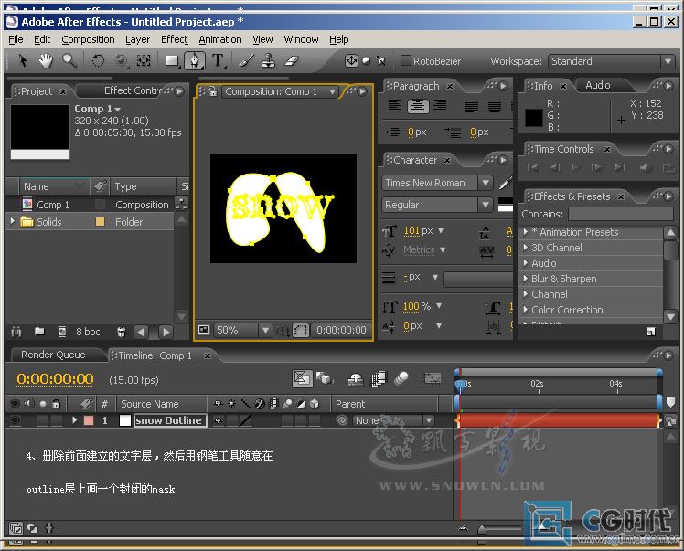The image size is (684, 551).
Task: Toggle shy switch on snow Outline layer
Action: click(219, 420)
